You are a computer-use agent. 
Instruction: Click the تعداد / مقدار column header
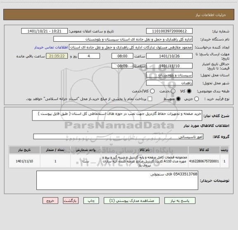[55, 150]
